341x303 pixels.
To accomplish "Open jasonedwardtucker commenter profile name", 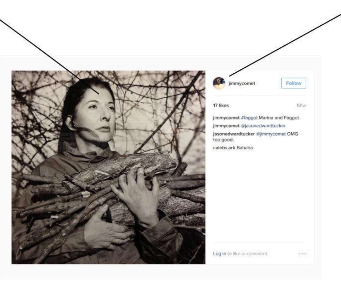I will pyautogui.click(x=234, y=134).
